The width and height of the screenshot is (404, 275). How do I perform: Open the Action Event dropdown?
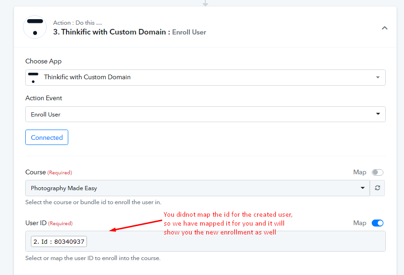point(205,114)
